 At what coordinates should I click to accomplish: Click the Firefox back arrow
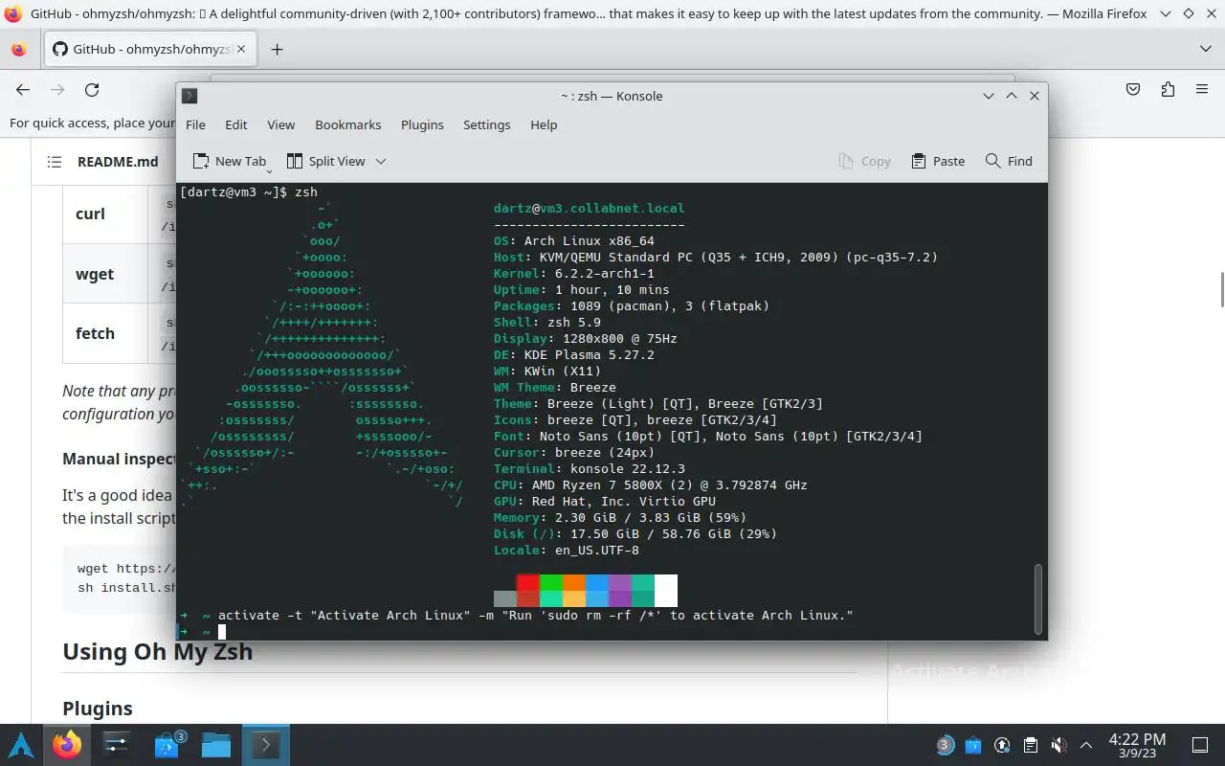[x=23, y=89]
